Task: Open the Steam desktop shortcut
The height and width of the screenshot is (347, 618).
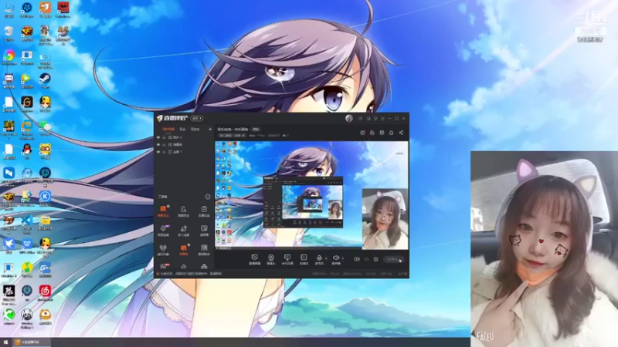Action: click(45, 81)
